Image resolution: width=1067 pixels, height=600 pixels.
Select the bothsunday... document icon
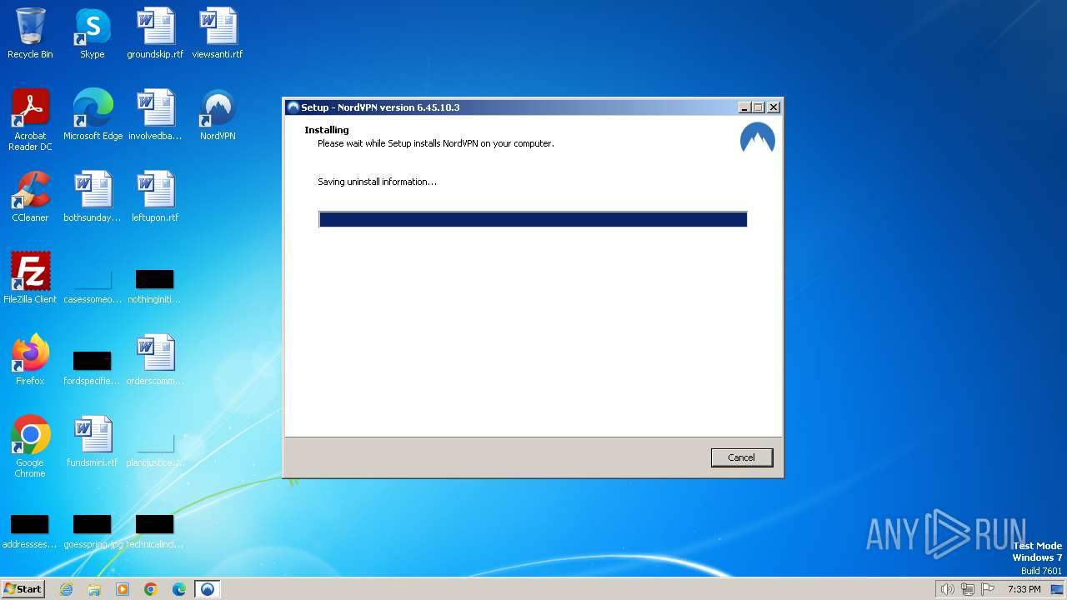[x=93, y=197]
